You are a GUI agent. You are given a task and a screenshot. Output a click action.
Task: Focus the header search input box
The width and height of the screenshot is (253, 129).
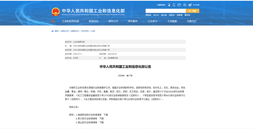point(166,11)
